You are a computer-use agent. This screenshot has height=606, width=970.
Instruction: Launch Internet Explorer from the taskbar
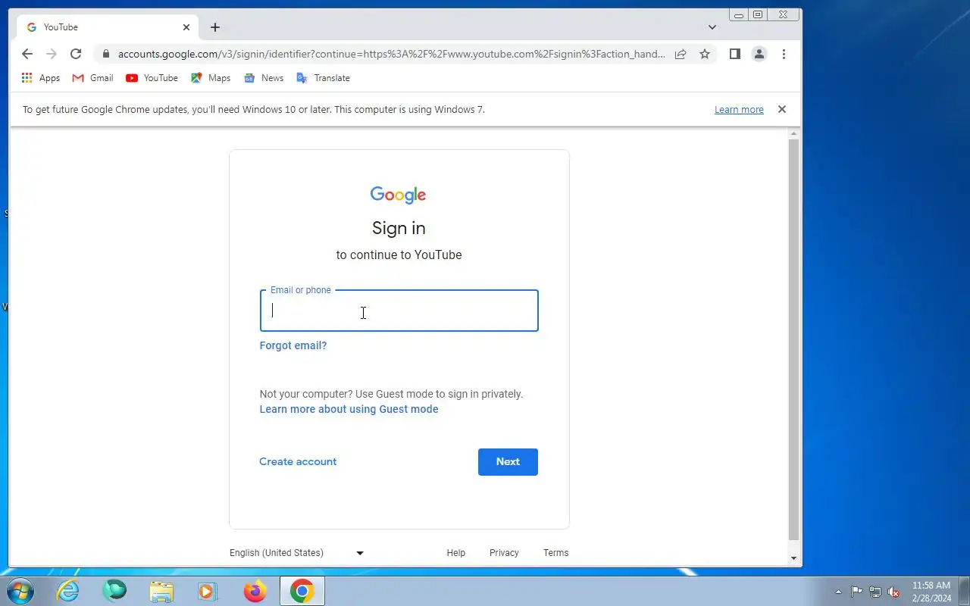[68, 591]
